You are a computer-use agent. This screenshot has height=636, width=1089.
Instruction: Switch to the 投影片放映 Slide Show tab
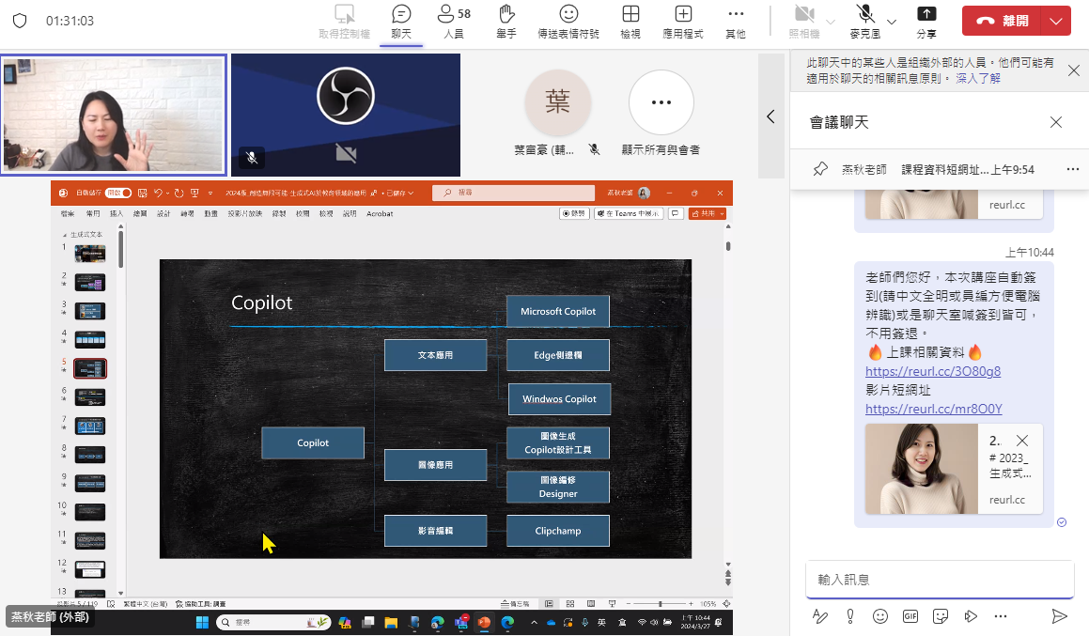click(245, 214)
